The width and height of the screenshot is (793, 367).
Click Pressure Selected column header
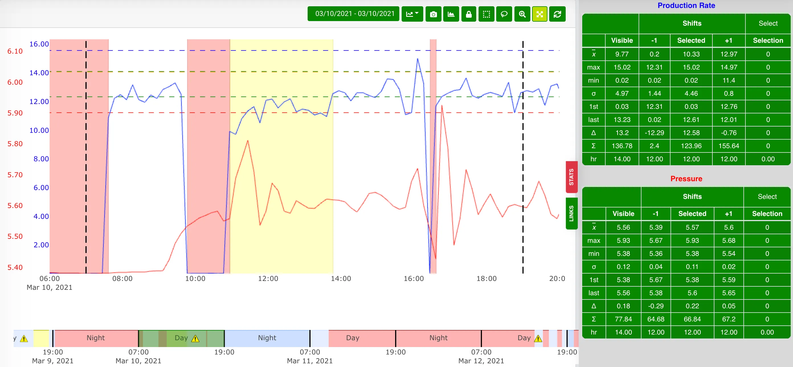[x=692, y=214]
